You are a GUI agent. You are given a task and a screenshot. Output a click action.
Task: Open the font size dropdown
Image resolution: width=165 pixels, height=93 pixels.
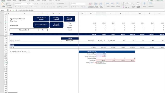[33, 4]
